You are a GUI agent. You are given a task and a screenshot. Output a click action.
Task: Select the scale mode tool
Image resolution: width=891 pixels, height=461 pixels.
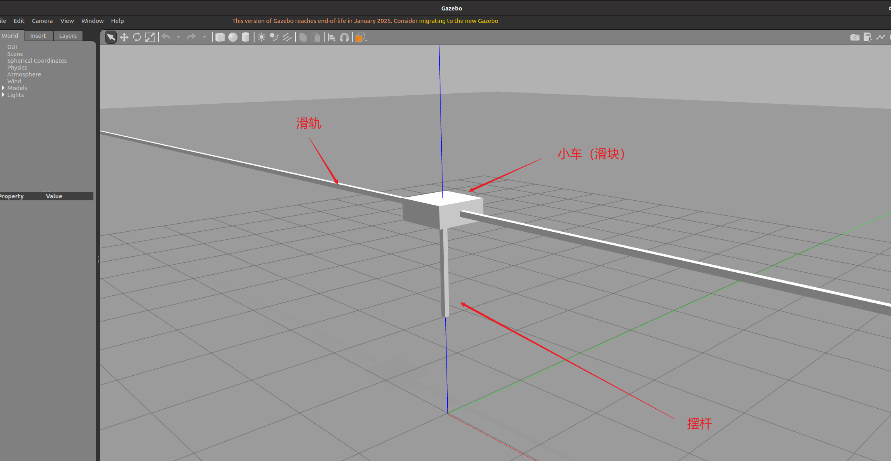(150, 37)
